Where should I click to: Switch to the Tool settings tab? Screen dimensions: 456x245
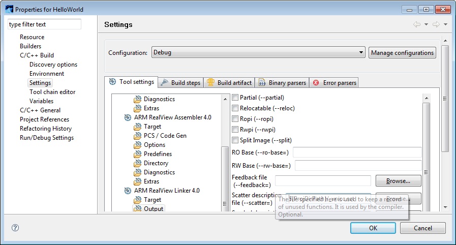click(132, 82)
